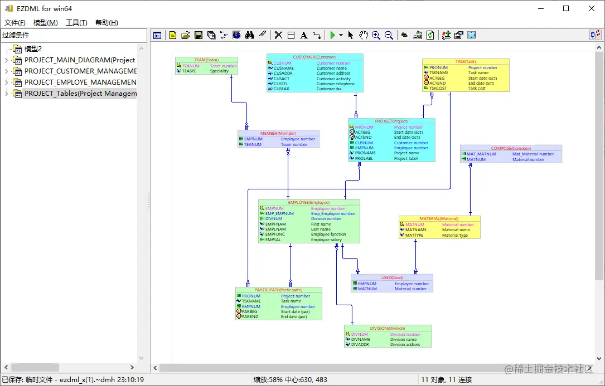Image resolution: width=605 pixels, height=386 pixels.
Task: Select the hand pan tool
Action: pos(363,36)
